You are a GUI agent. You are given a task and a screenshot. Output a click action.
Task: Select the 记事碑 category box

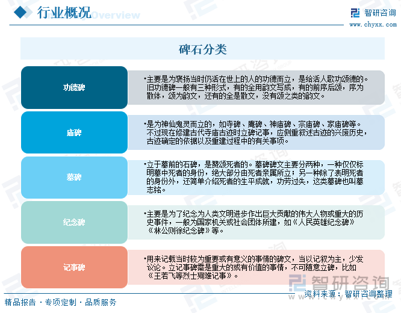click(74, 267)
